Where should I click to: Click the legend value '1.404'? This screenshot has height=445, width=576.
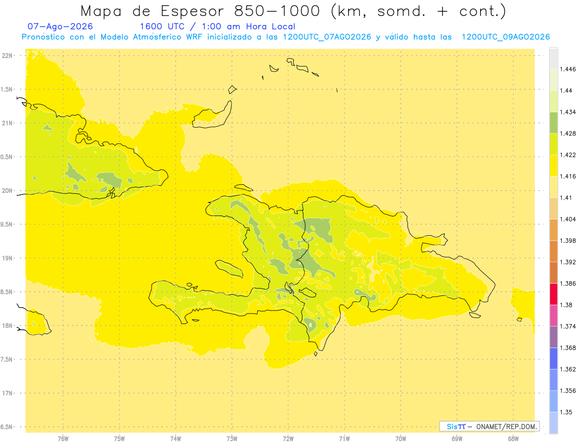pyautogui.click(x=568, y=219)
